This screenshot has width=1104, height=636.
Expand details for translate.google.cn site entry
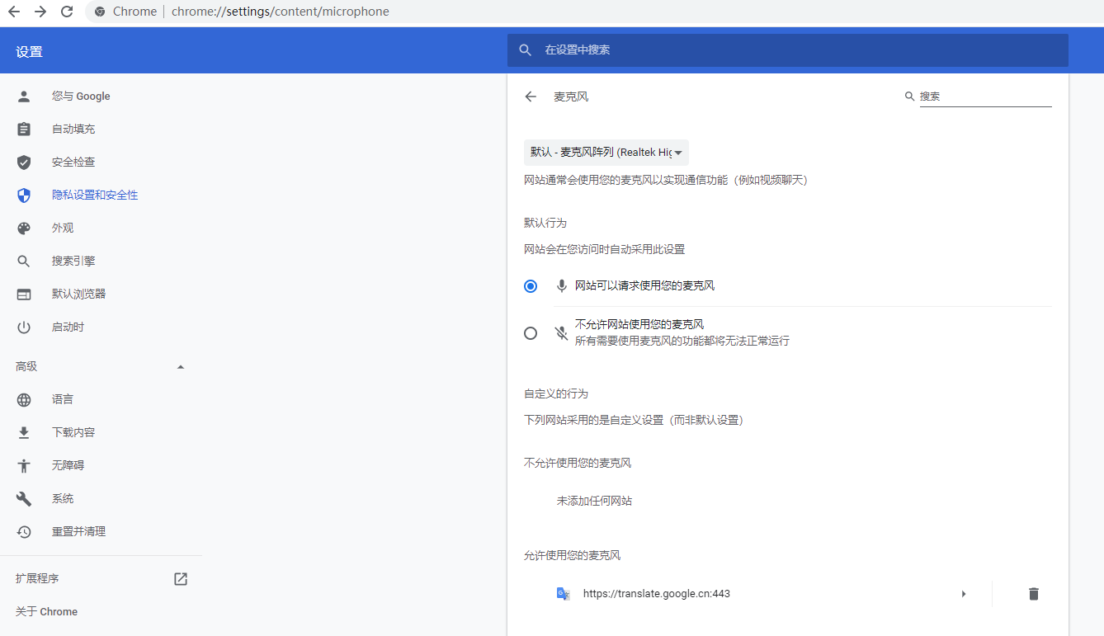pyautogui.click(x=963, y=594)
